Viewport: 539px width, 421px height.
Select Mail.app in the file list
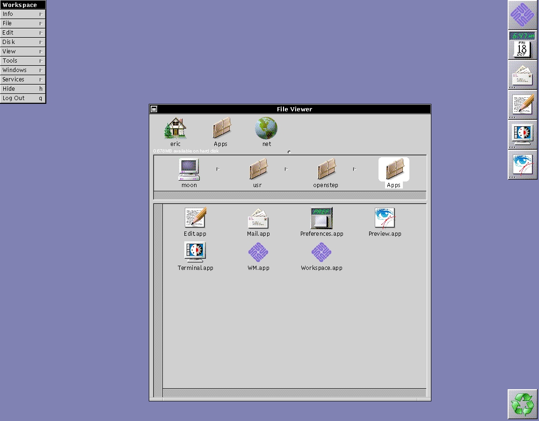click(x=258, y=218)
